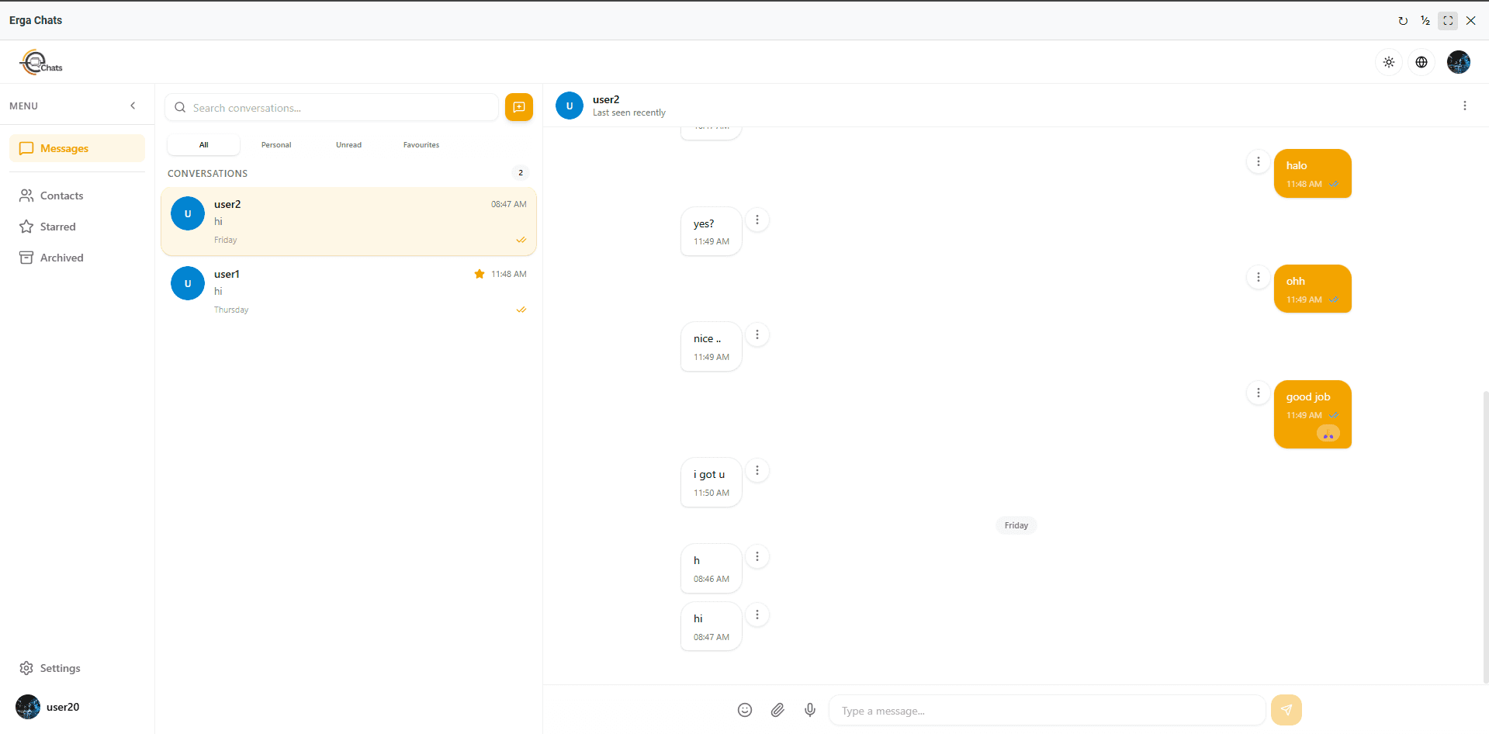
Task: Click the Search conversations field
Action: (x=331, y=107)
